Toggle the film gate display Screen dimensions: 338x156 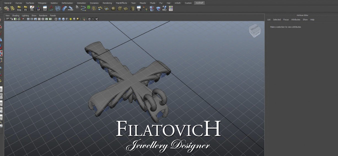pyautogui.click(x=32, y=19)
